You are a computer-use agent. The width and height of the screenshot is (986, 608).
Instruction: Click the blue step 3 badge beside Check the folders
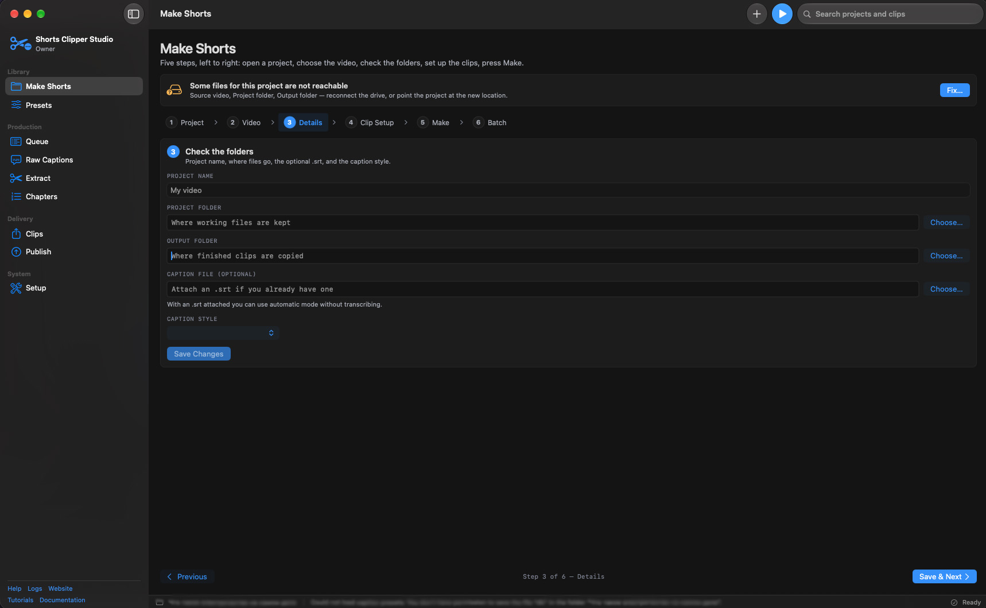173,152
